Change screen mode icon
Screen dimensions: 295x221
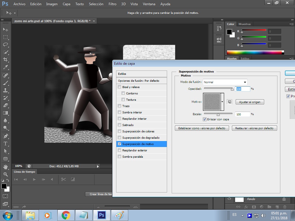(x=5, y=204)
